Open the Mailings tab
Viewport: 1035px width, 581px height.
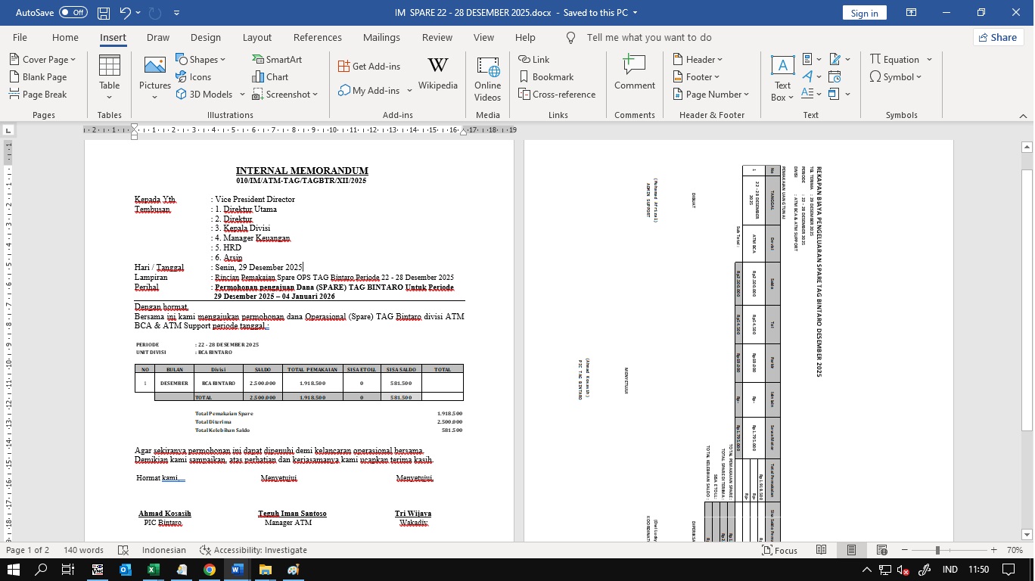[381, 37]
